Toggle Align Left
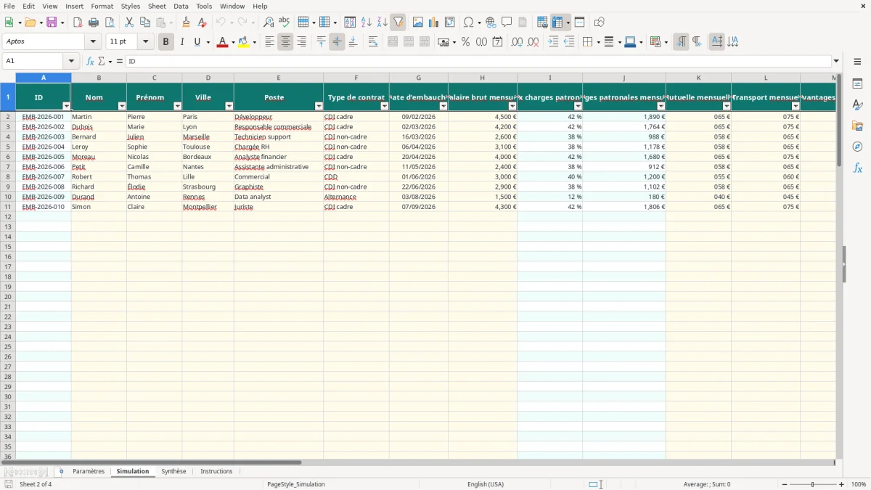Viewport: 871px width, 490px height. pyautogui.click(x=269, y=42)
